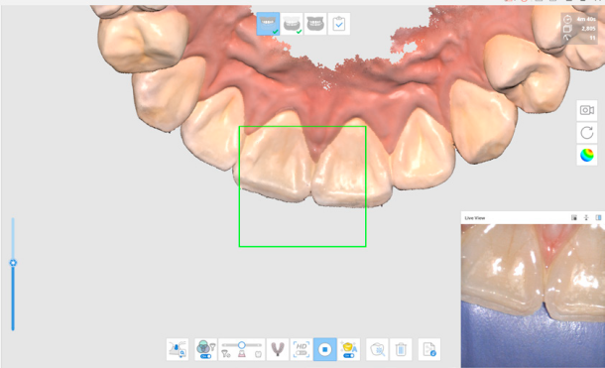
Task: Click the vertical blue slider handle at left
Action: pyautogui.click(x=13, y=263)
